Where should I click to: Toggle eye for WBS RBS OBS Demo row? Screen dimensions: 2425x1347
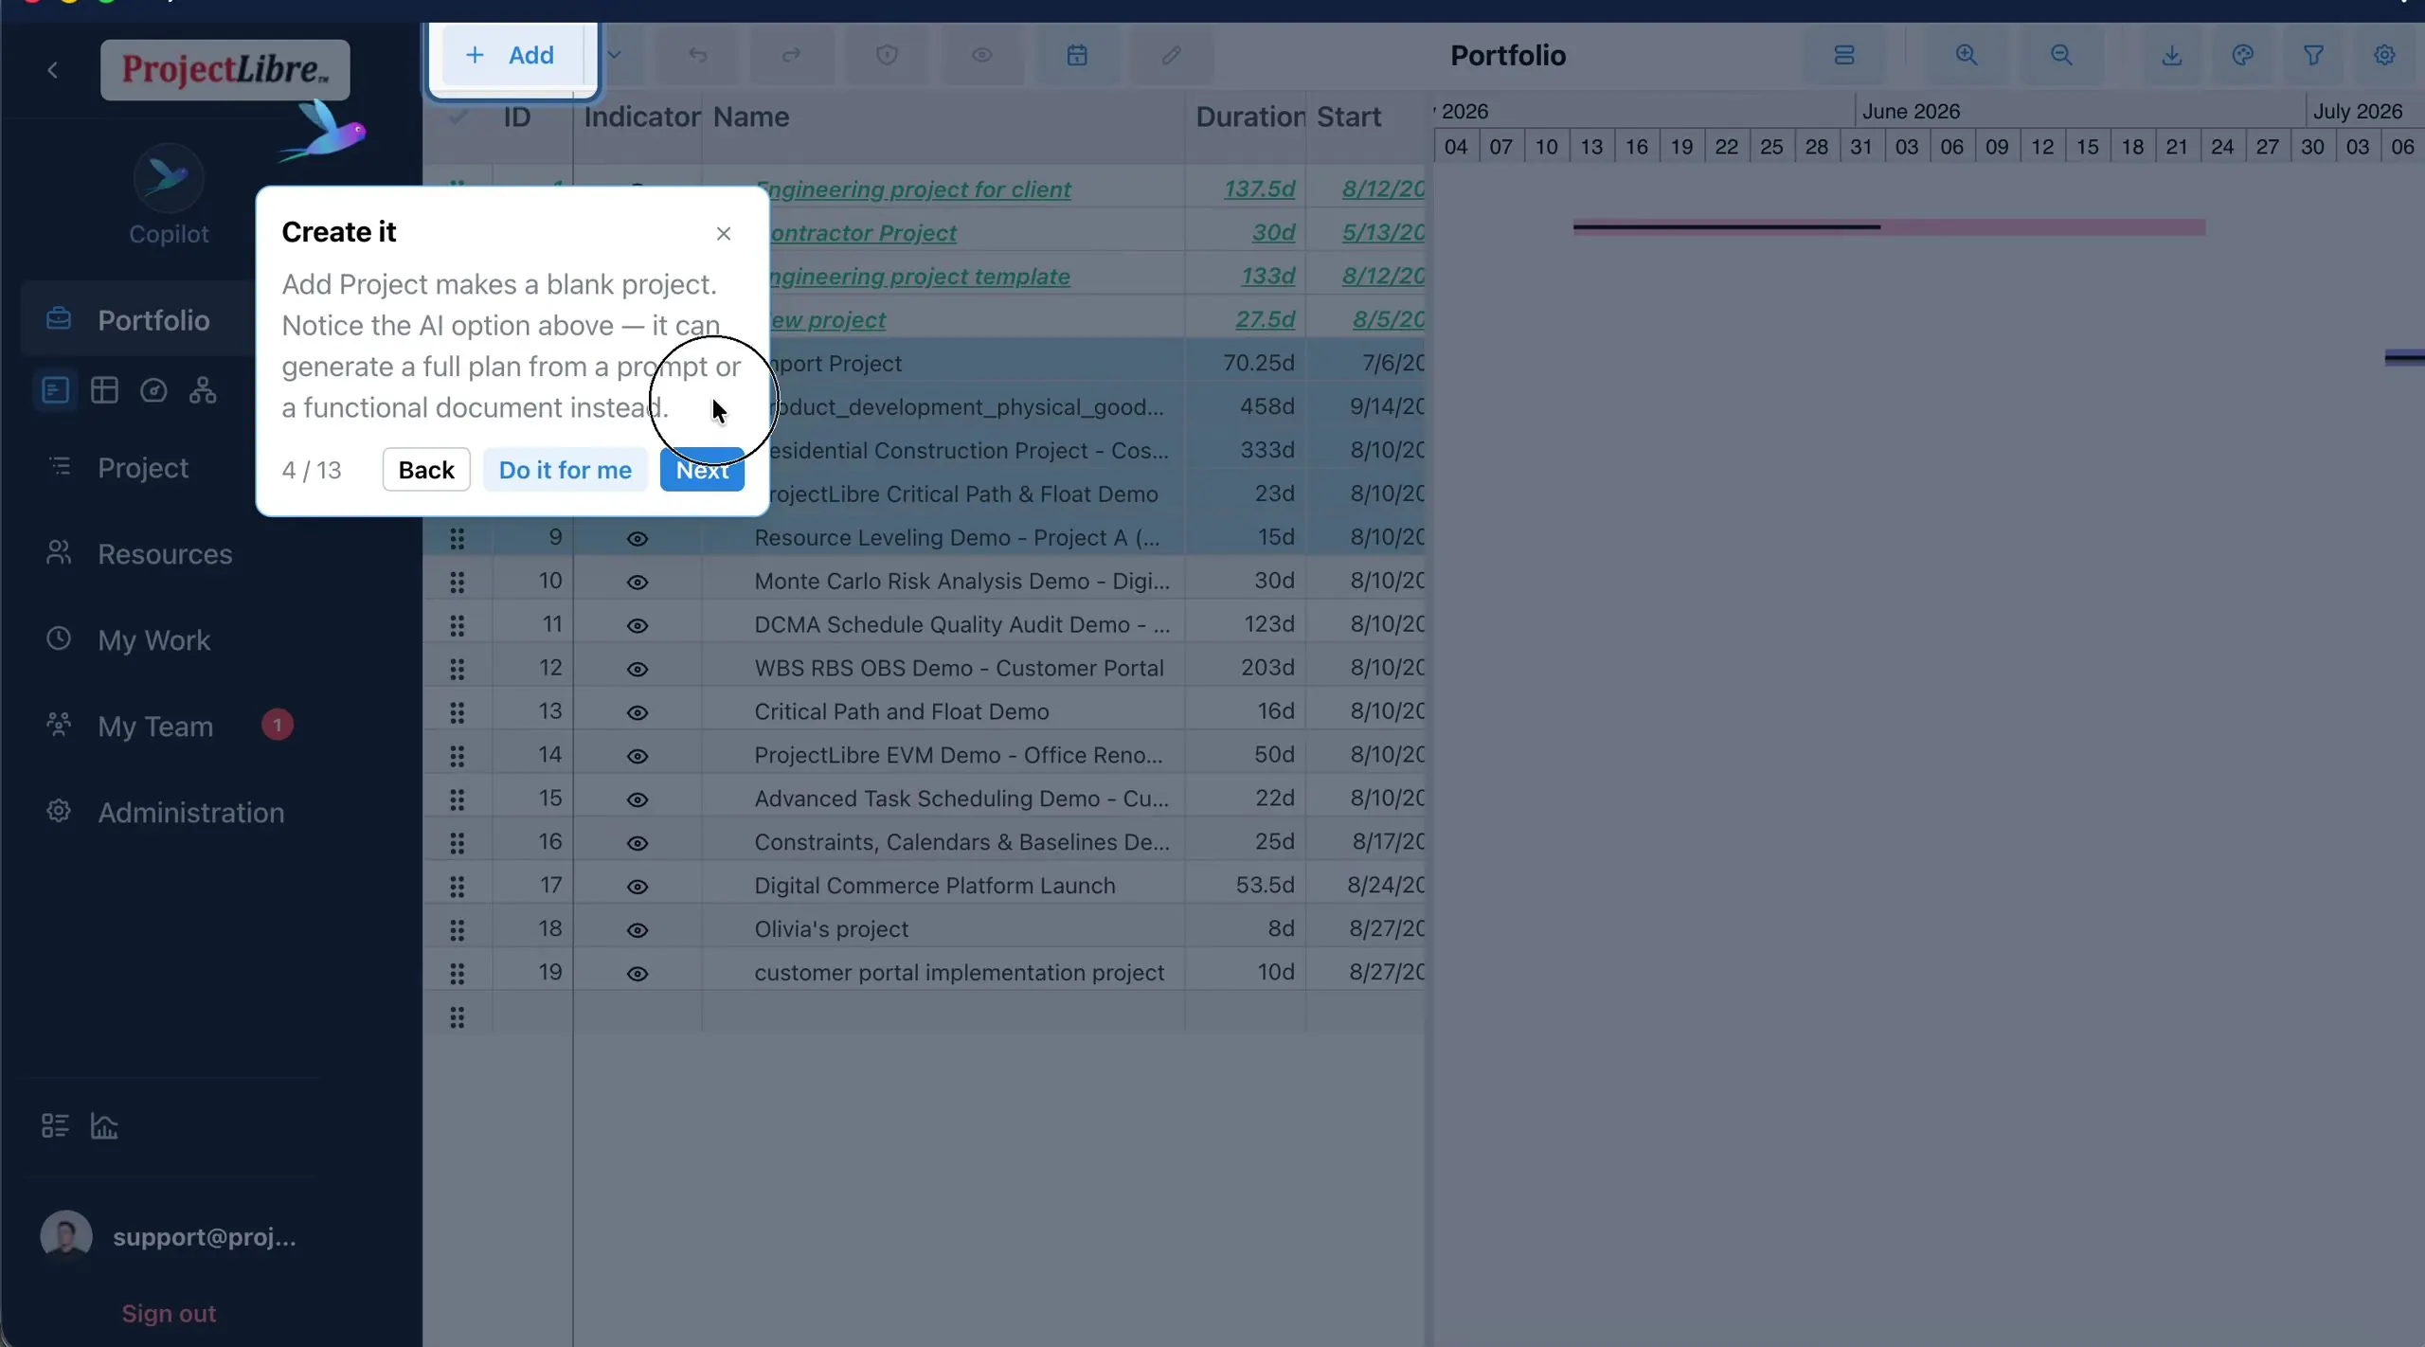pos(638,669)
